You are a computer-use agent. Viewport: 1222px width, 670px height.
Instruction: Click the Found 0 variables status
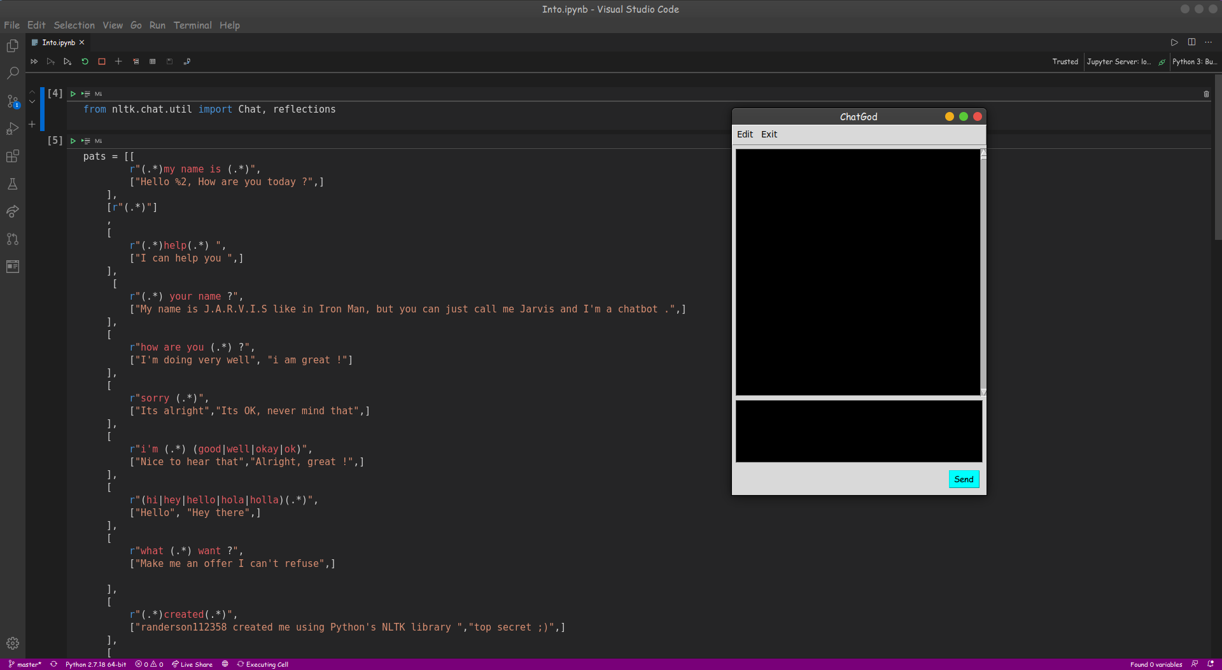click(1156, 664)
